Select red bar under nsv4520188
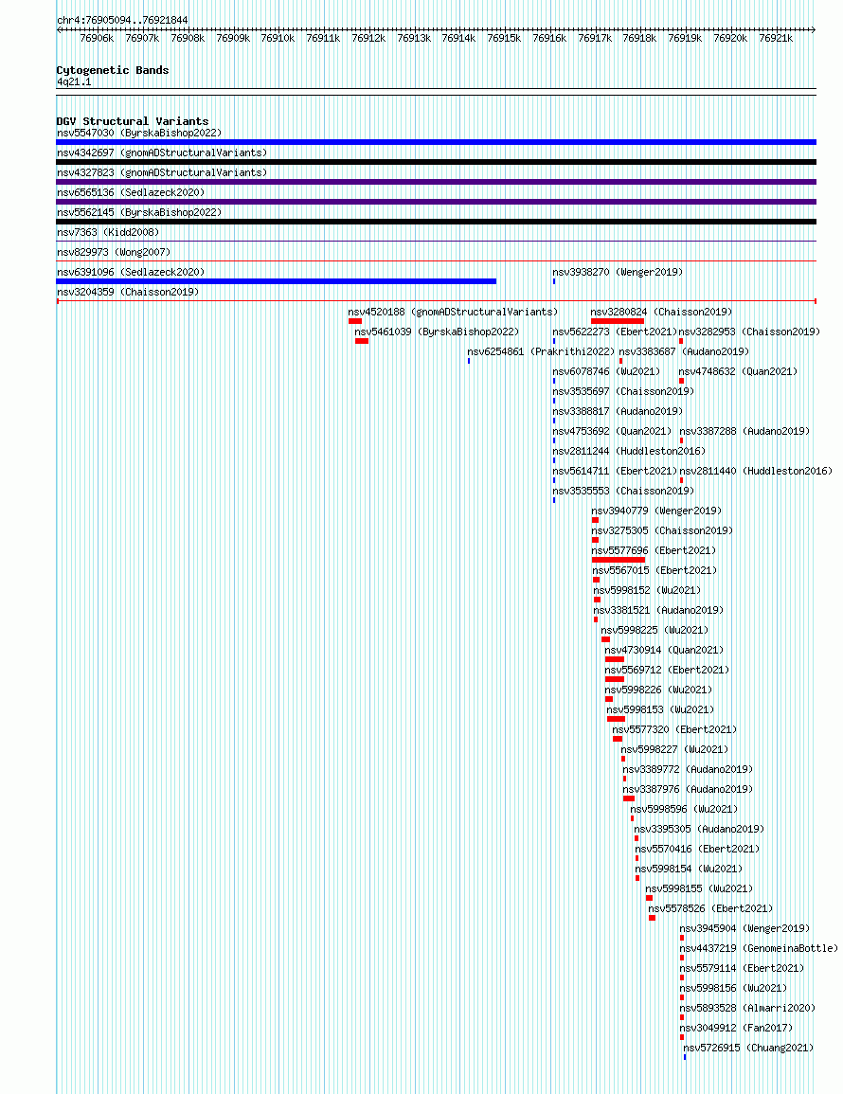The width and height of the screenshot is (843, 1094). [x=355, y=321]
